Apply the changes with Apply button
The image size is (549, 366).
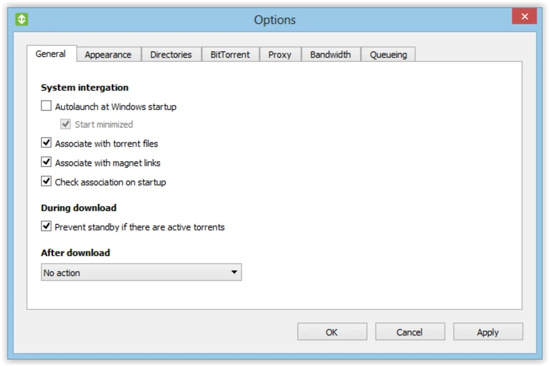pos(488,332)
